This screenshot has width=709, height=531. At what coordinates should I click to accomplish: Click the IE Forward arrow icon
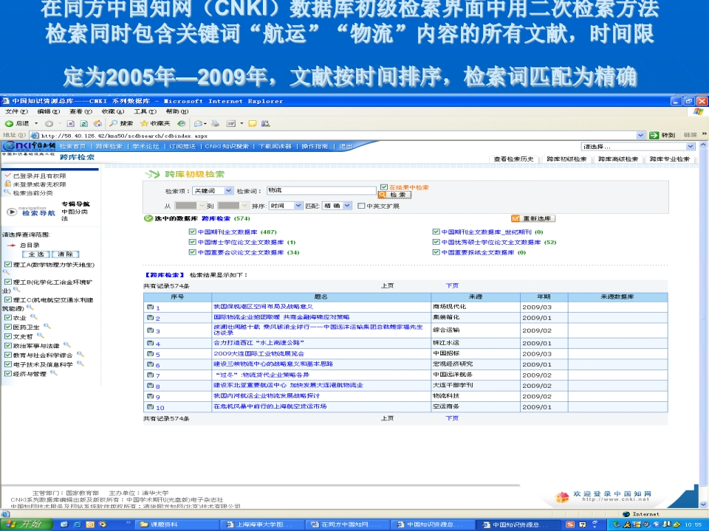pos(49,123)
